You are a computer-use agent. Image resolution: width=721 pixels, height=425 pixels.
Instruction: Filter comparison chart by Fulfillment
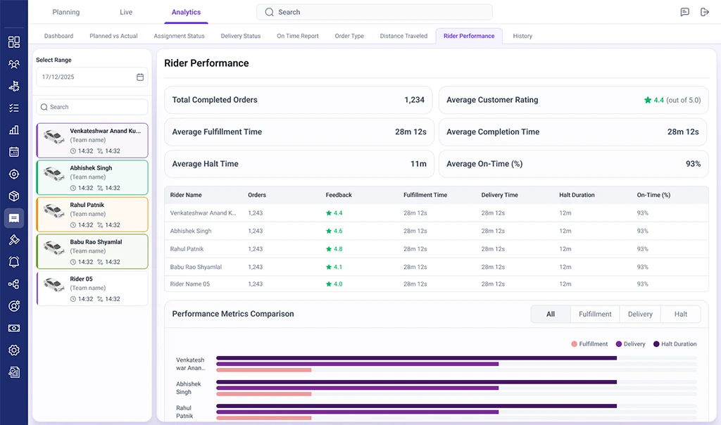pos(595,315)
